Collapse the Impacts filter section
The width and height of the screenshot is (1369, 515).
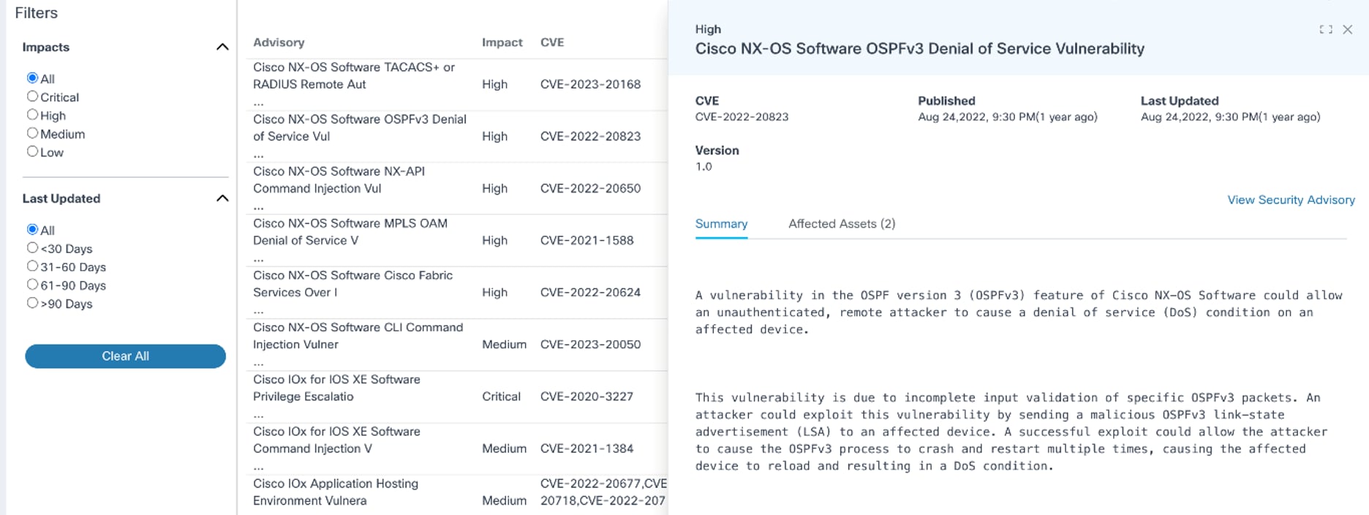pos(222,48)
